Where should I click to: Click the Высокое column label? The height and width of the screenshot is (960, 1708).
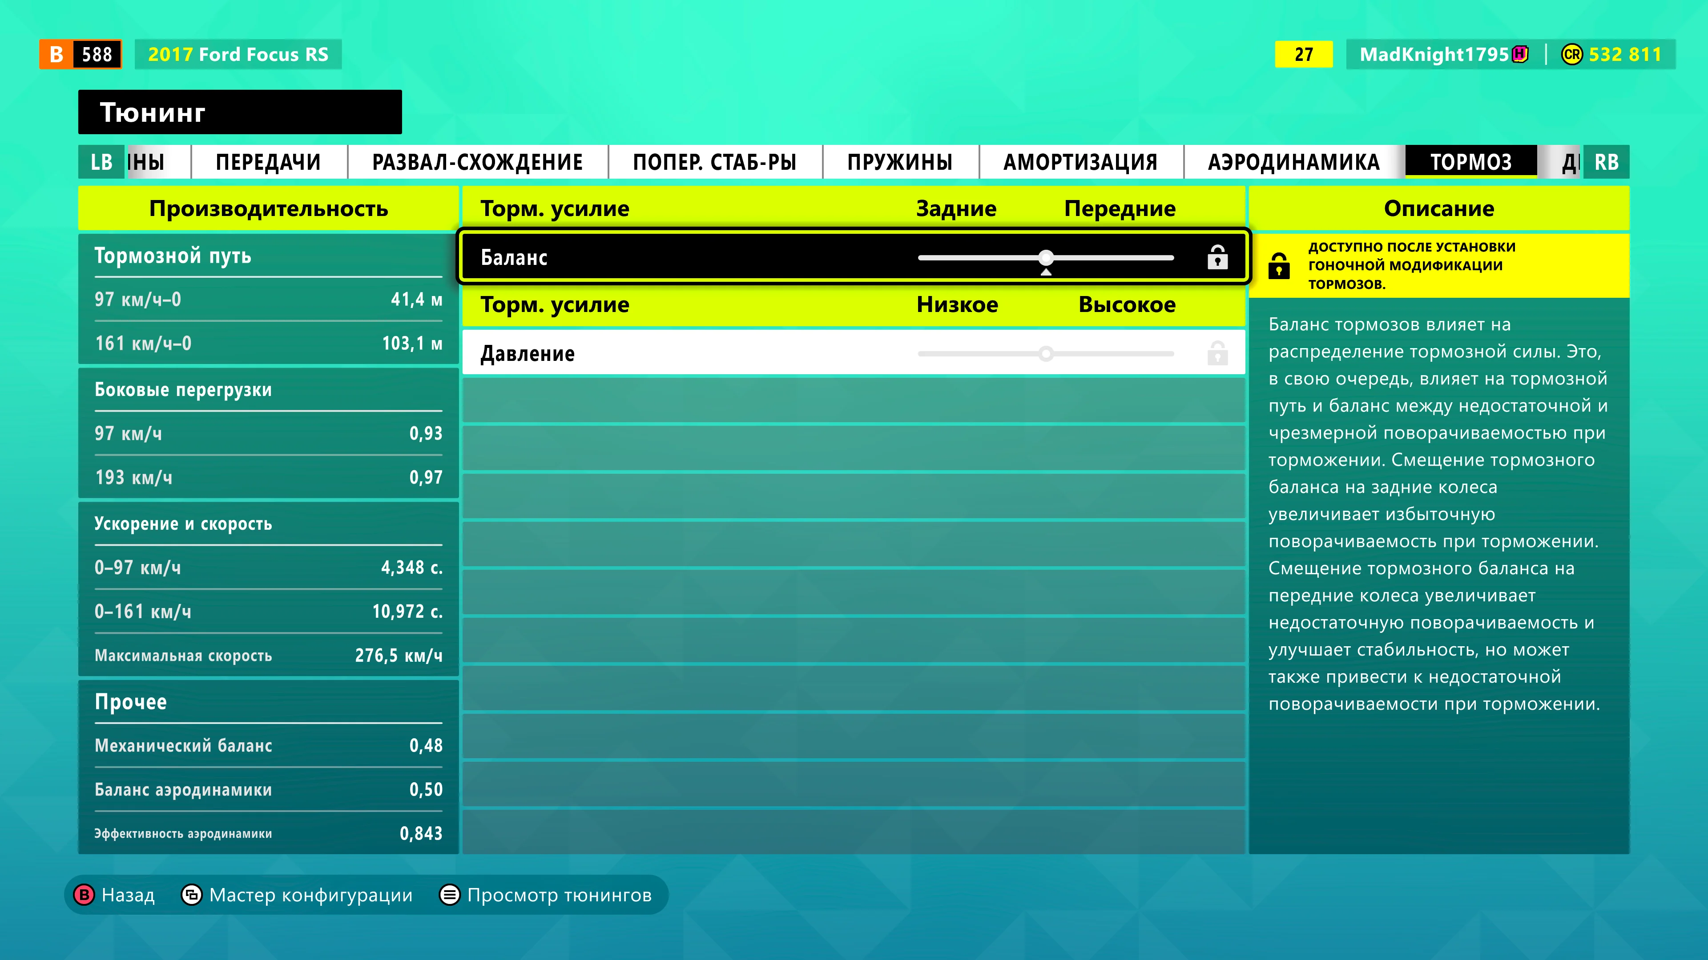tap(1127, 305)
